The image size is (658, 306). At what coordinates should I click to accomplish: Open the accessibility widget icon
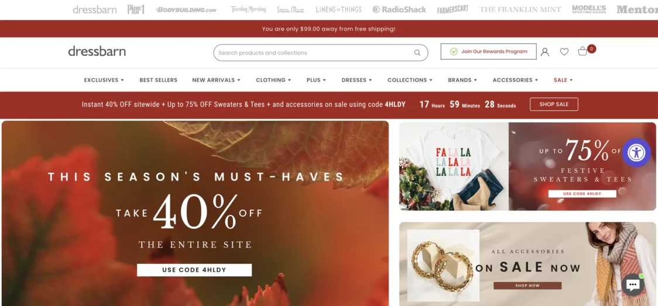(636, 152)
